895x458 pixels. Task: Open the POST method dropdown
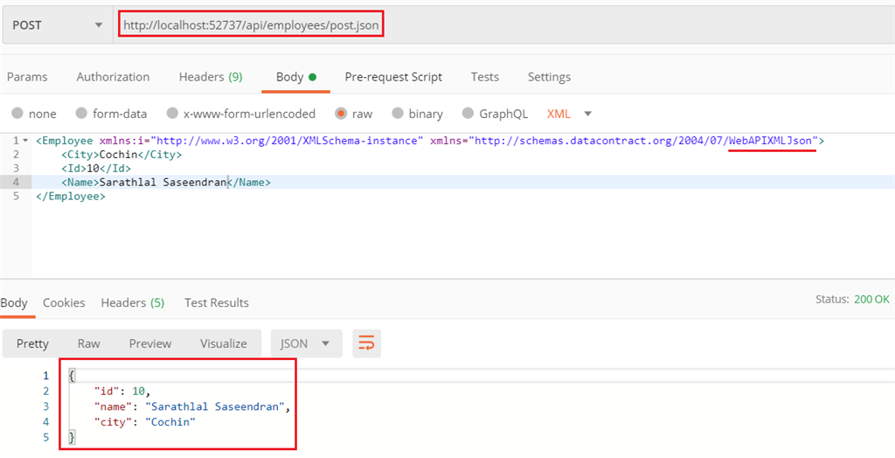[57, 25]
